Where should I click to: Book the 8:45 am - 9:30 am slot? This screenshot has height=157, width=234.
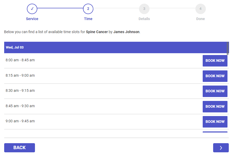point(215,106)
